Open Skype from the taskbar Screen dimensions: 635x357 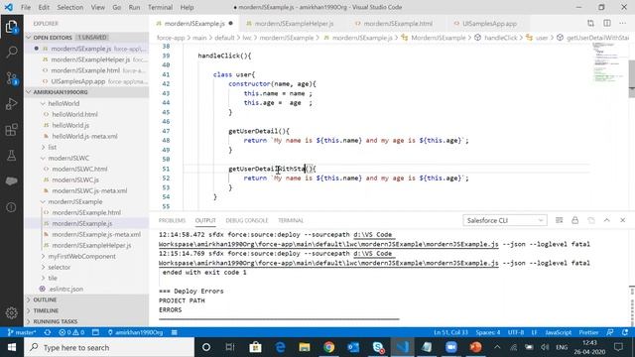click(378, 347)
